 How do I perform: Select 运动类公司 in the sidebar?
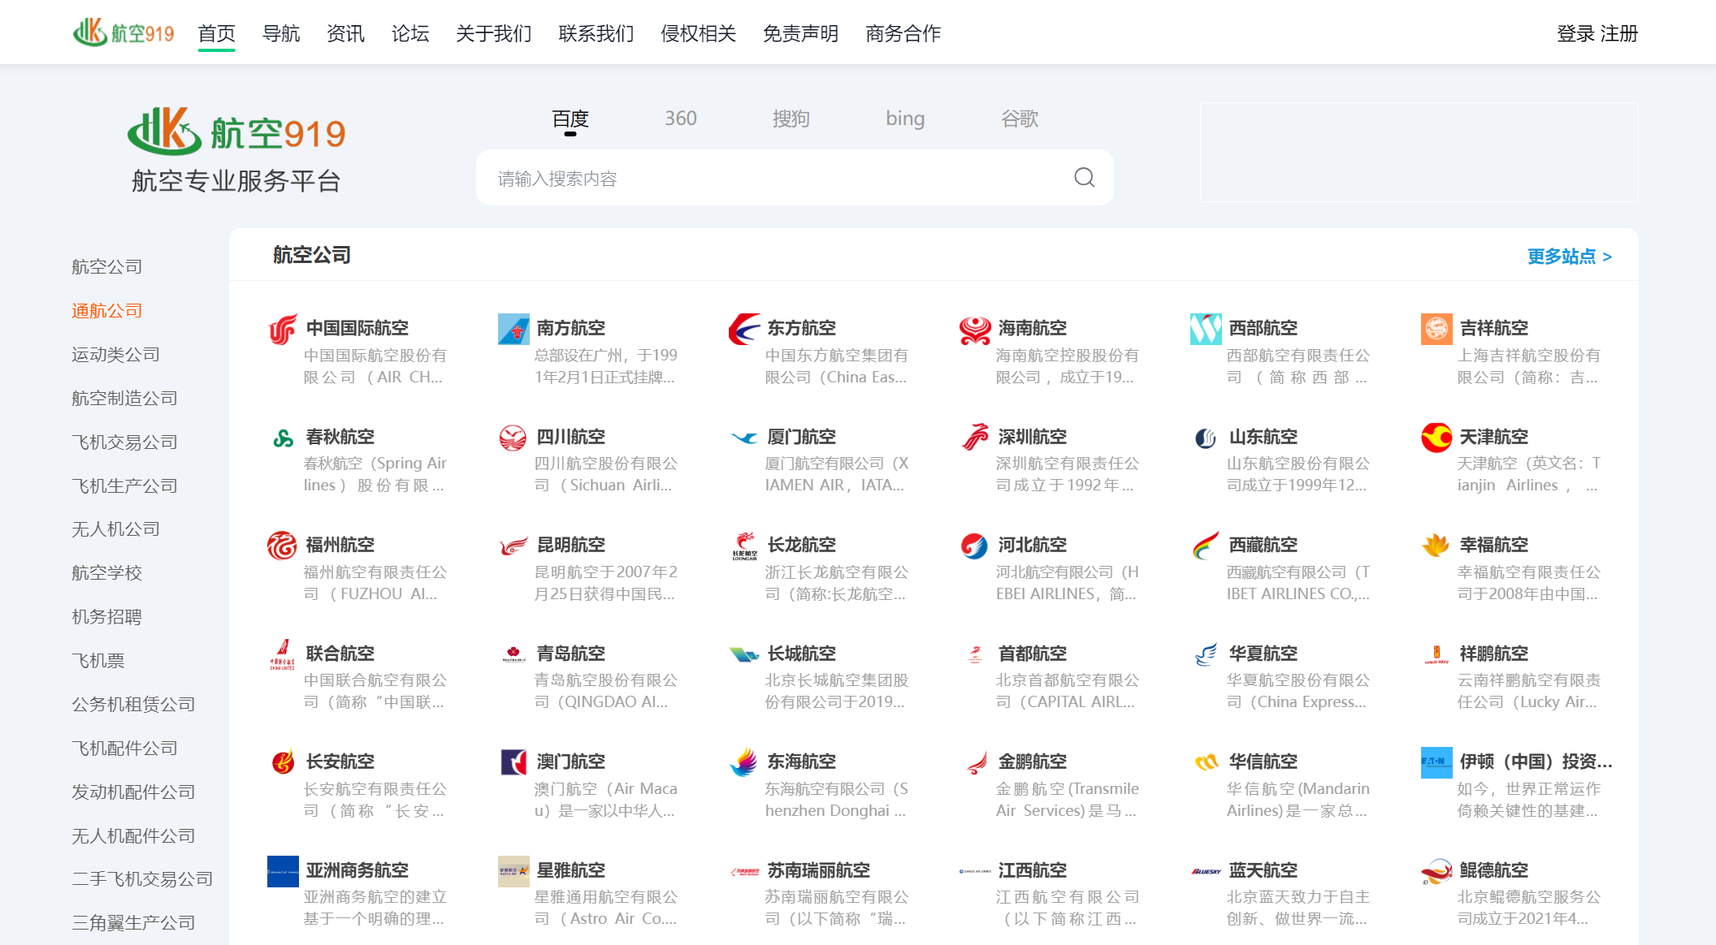(116, 355)
